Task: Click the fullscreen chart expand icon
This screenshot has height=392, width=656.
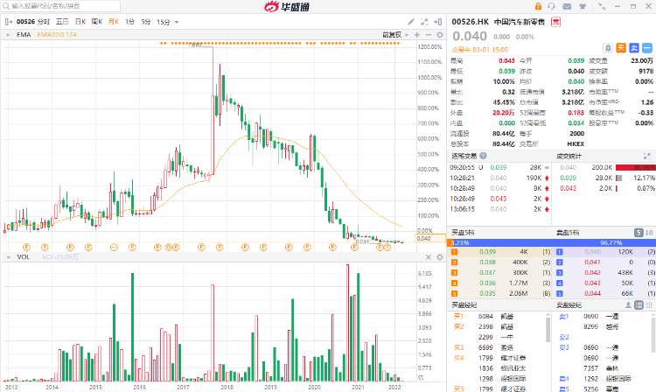Action: 424,22
